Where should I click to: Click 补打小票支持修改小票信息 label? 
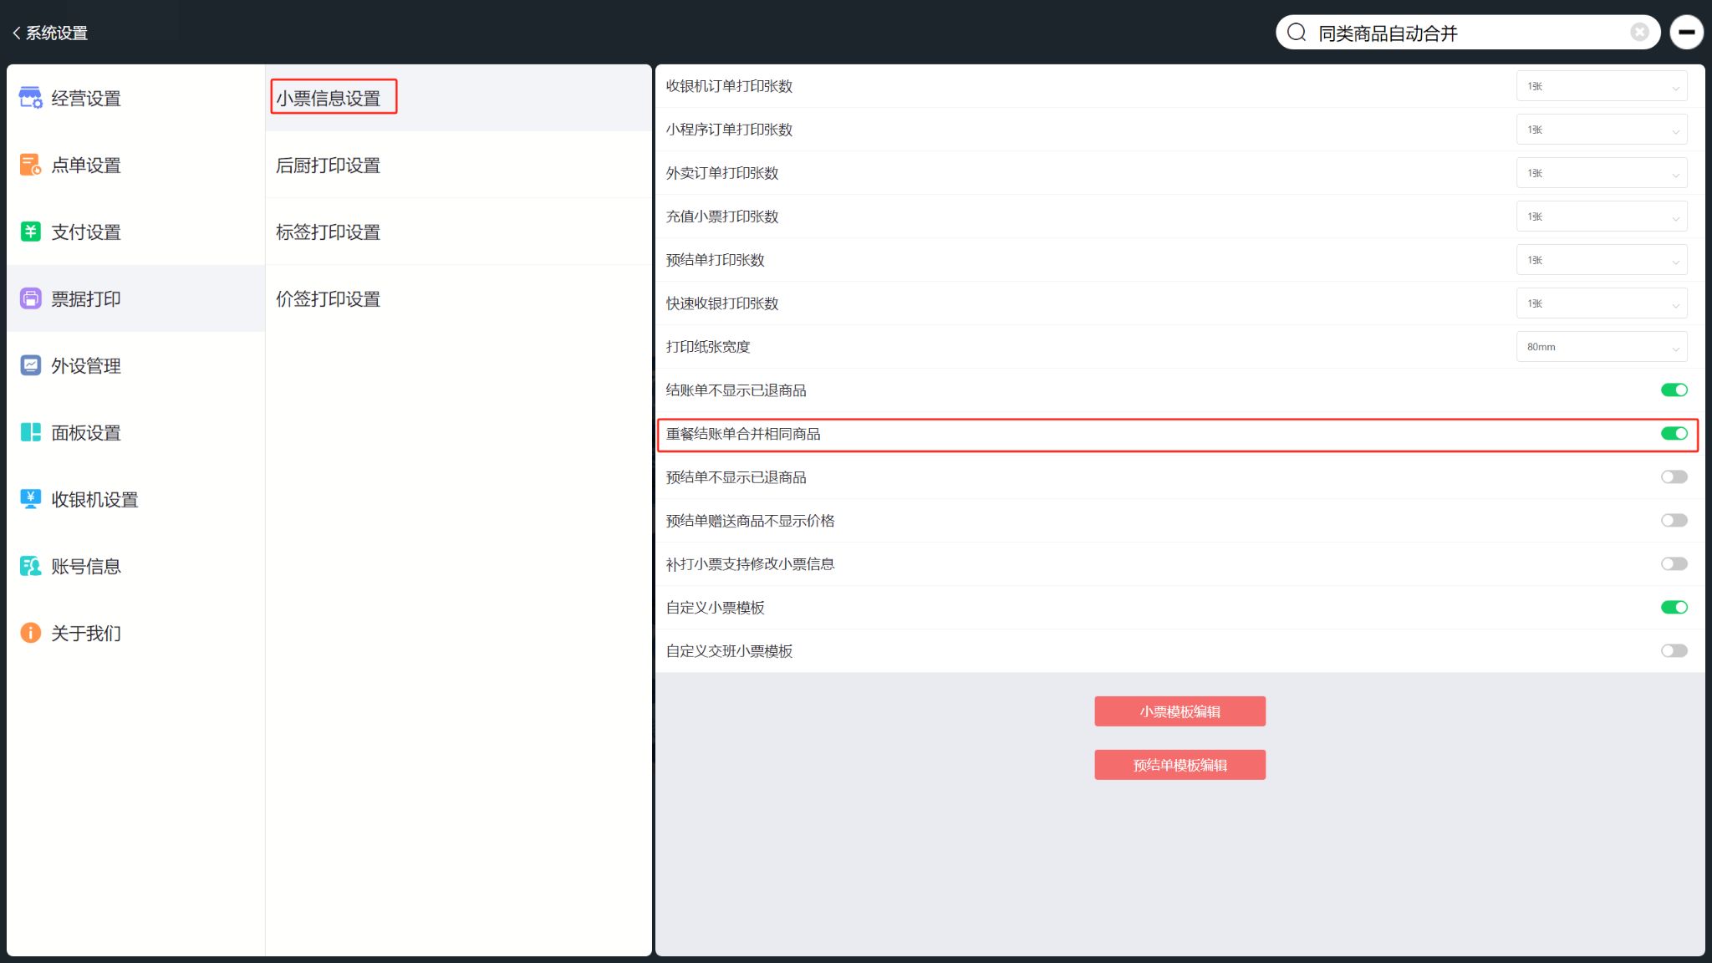click(750, 564)
